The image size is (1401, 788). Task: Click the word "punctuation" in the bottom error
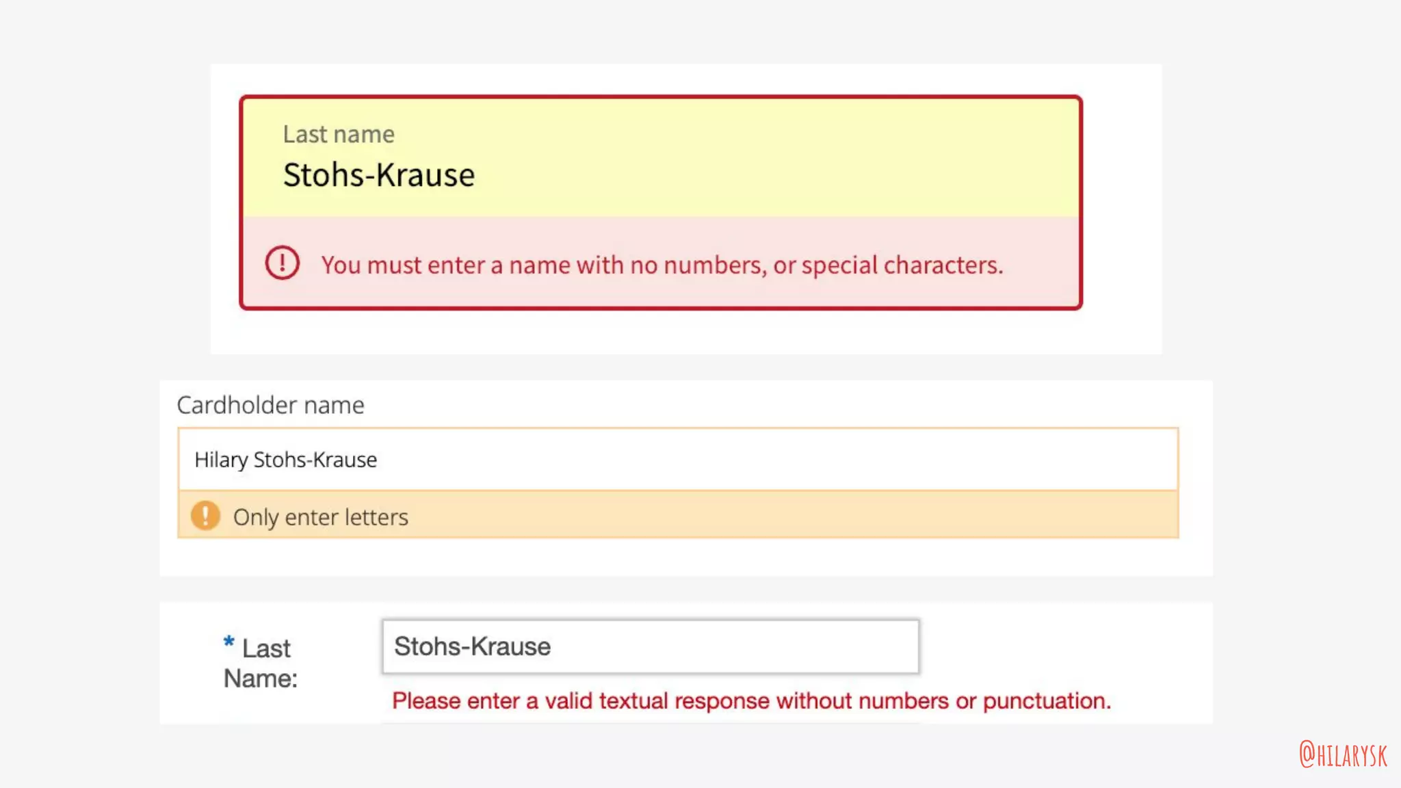[x=1046, y=701]
